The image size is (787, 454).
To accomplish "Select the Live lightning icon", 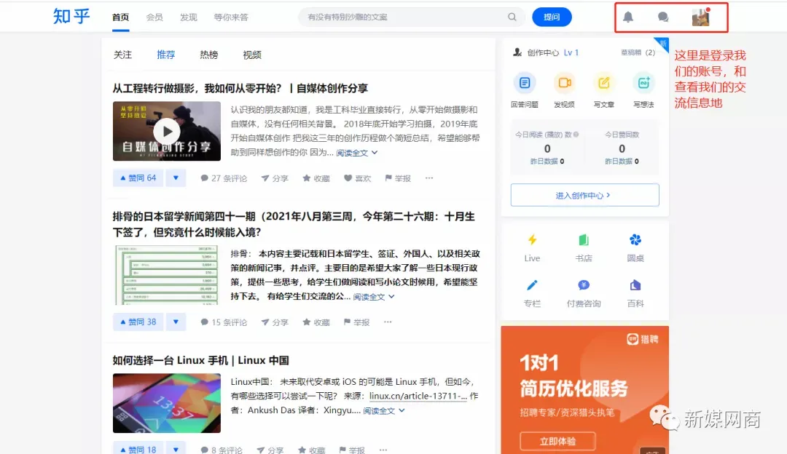I will (x=532, y=240).
